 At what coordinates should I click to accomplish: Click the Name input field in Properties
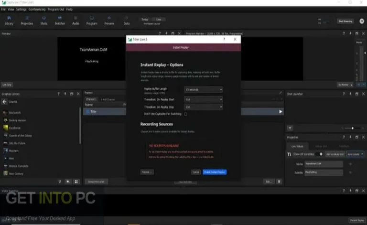tap(324, 164)
